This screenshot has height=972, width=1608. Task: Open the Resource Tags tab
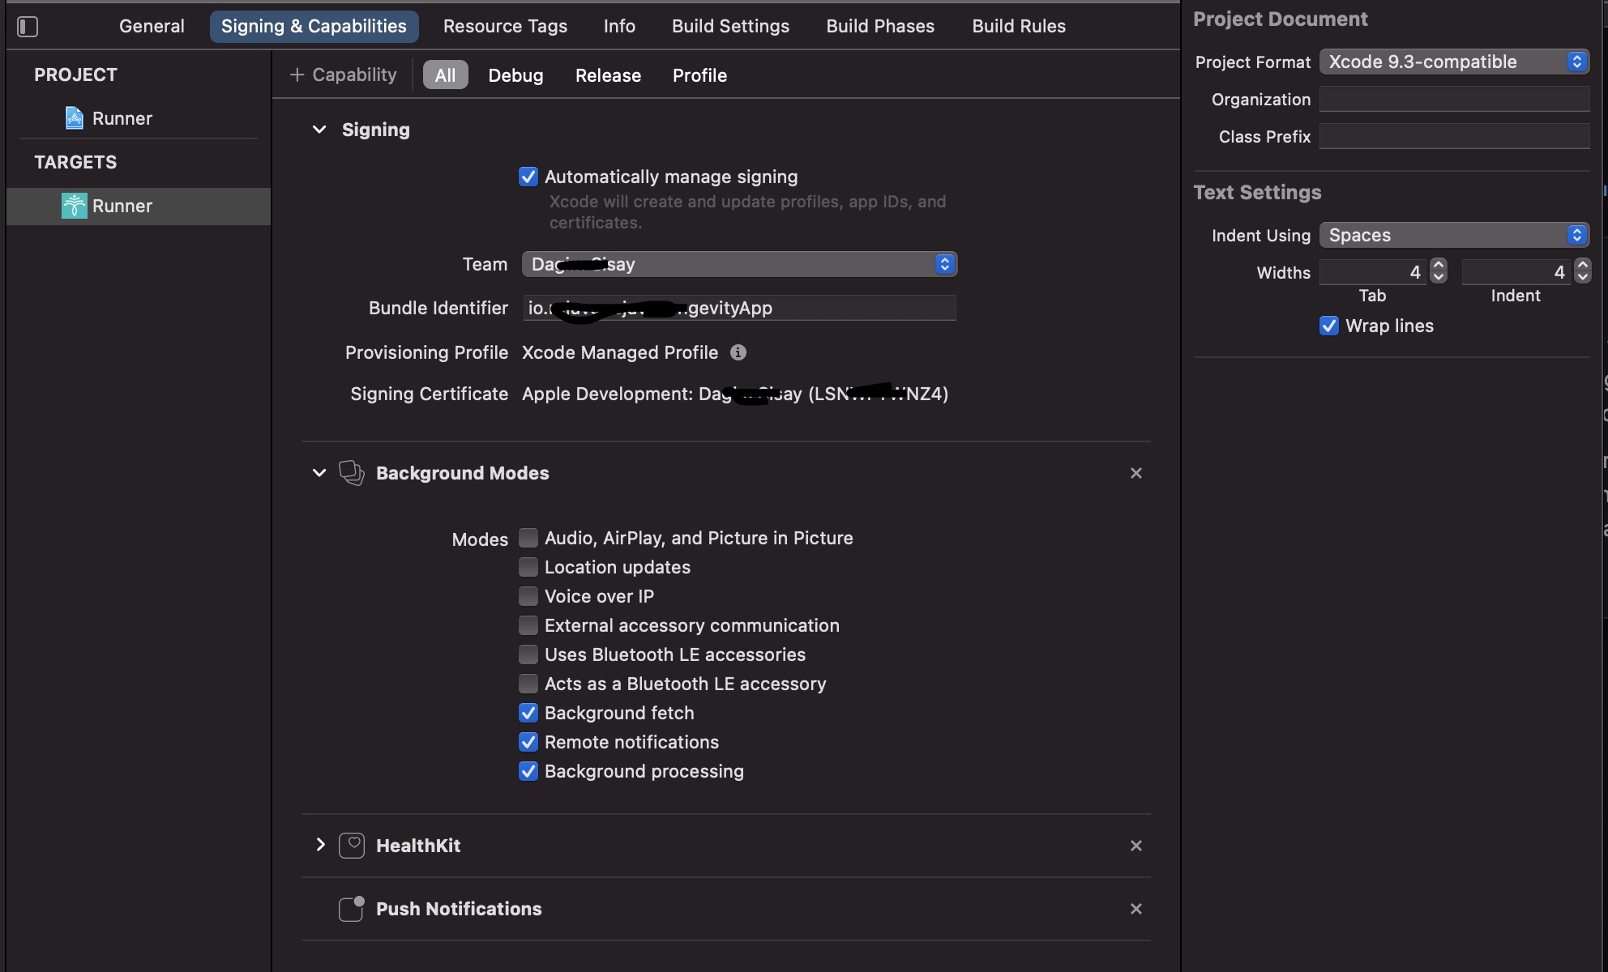505,26
